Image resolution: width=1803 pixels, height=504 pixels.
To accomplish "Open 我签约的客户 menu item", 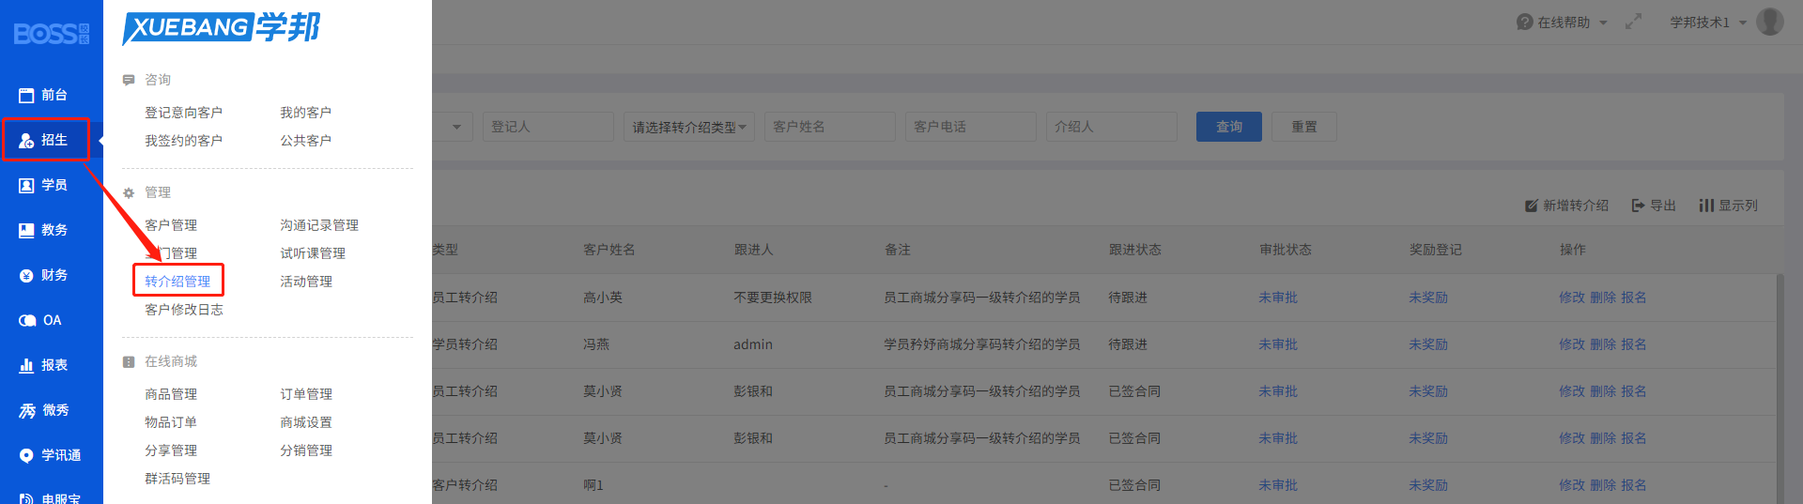I will click(183, 141).
